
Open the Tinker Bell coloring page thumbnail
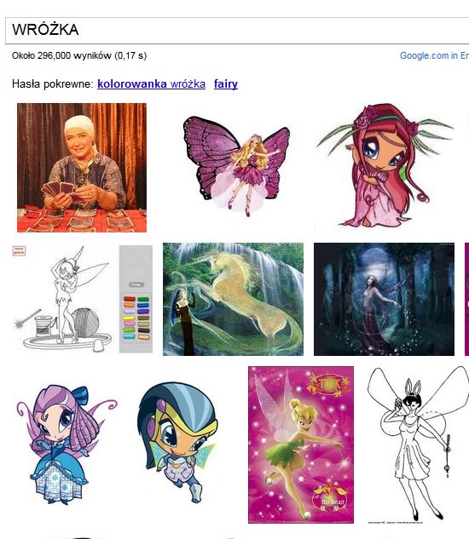tap(83, 298)
